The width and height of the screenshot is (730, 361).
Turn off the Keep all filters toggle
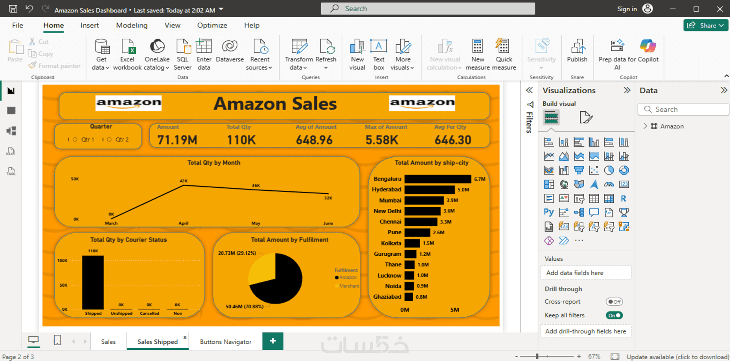pos(614,315)
